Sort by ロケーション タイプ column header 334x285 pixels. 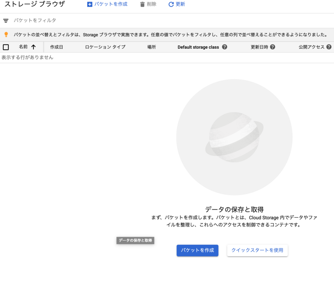point(105,47)
